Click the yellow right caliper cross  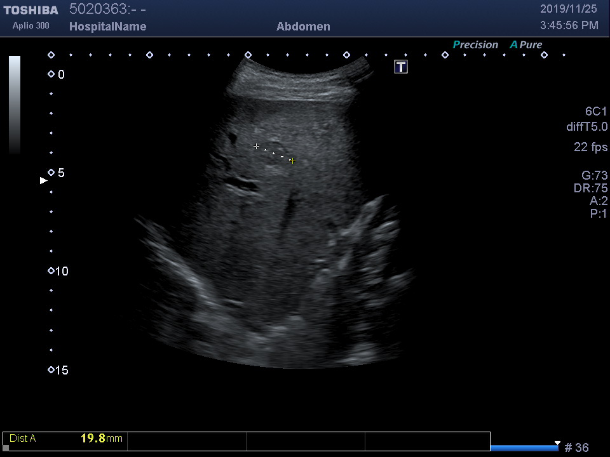292,161
